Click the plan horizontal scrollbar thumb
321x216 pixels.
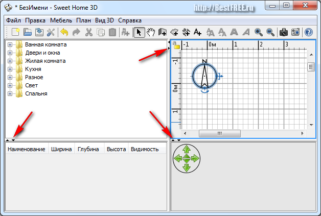220,134
